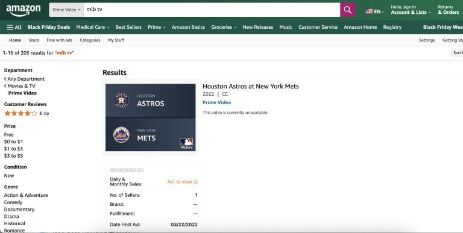Select Prime Video department

coord(22,93)
